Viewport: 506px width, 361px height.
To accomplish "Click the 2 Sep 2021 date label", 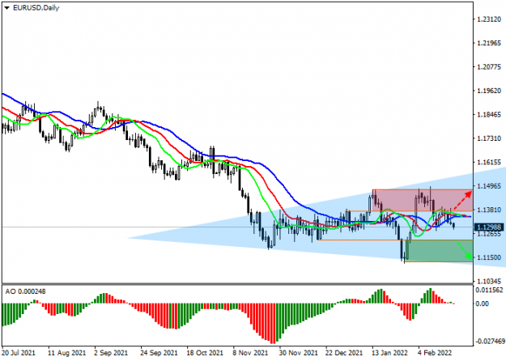I will coord(111,353).
